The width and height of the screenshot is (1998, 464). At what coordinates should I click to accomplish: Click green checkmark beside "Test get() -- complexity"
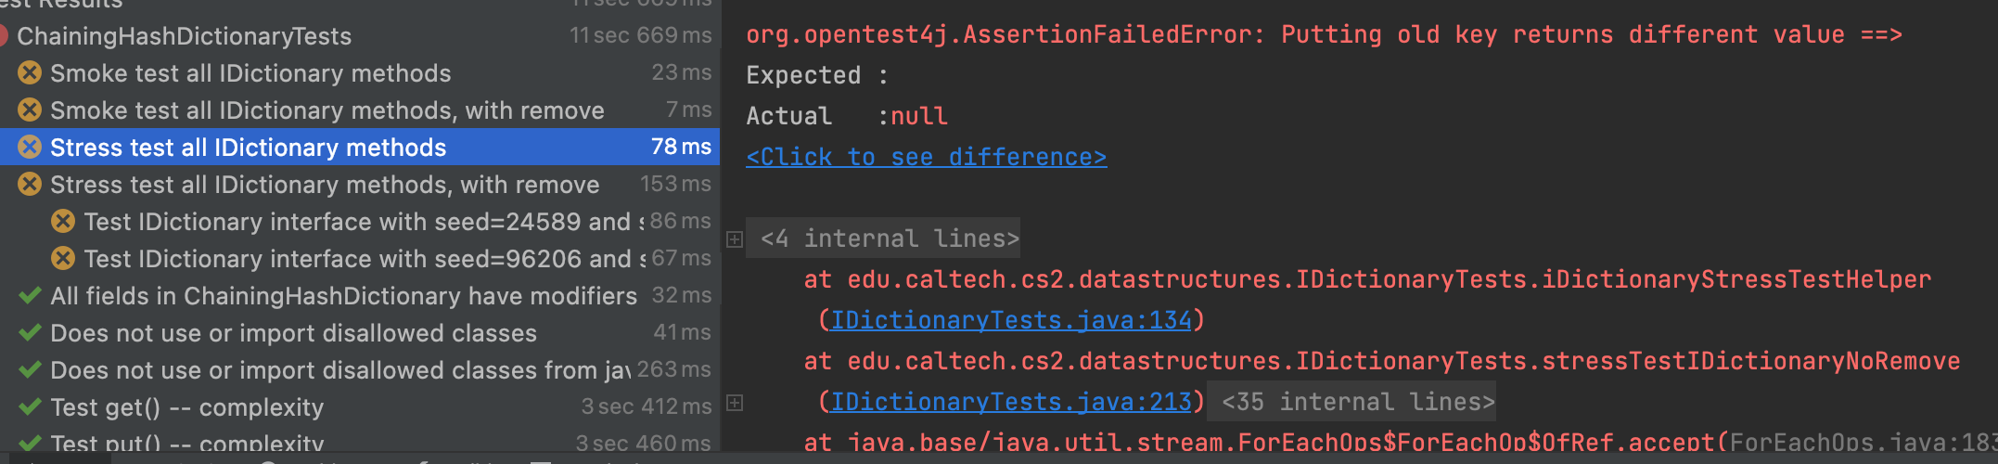pos(30,406)
